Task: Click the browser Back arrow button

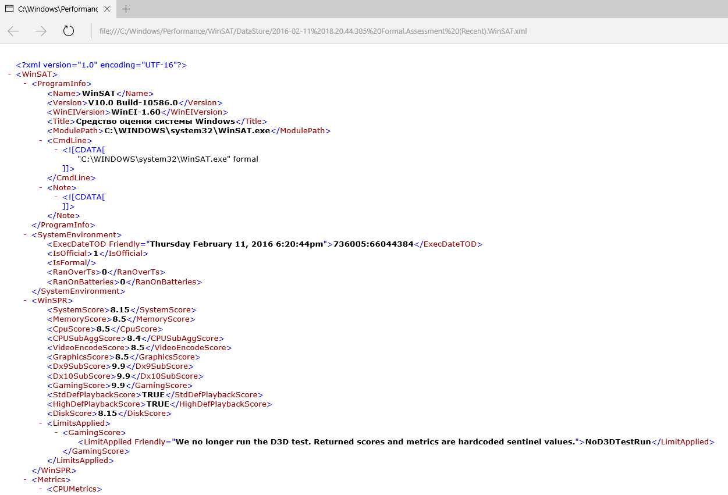Action: coord(13,31)
